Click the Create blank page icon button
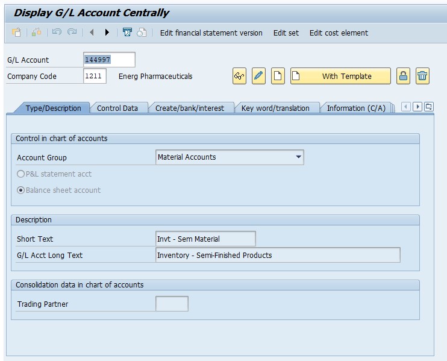The image size is (447, 361). pos(278,76)
